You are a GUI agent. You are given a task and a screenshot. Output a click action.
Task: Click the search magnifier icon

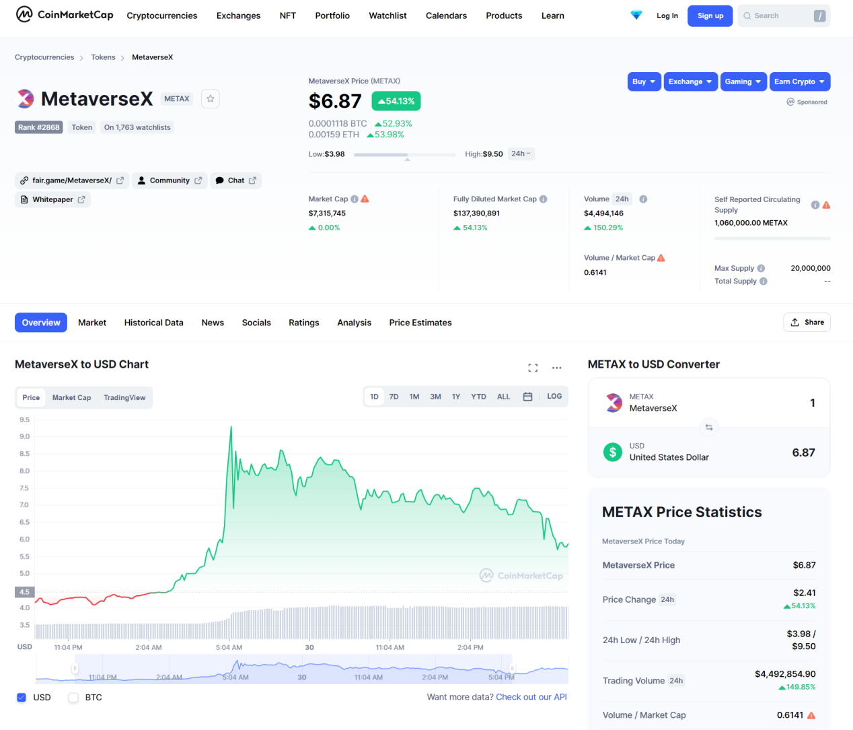(x=747, y=15)
